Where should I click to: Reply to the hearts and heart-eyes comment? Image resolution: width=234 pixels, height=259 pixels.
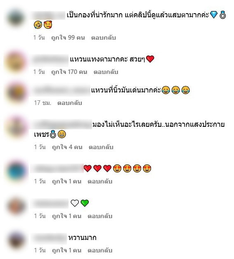(100, 181)
